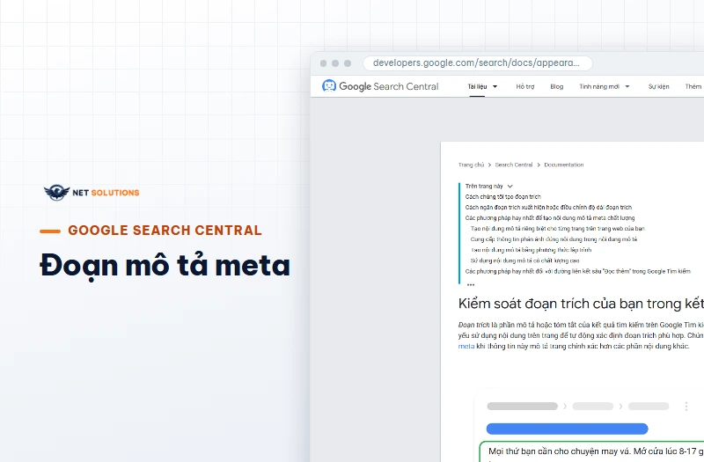
Task: Go to Tạo nội dung mô tả riêng biệt link
Action: (x=557, y=229)
